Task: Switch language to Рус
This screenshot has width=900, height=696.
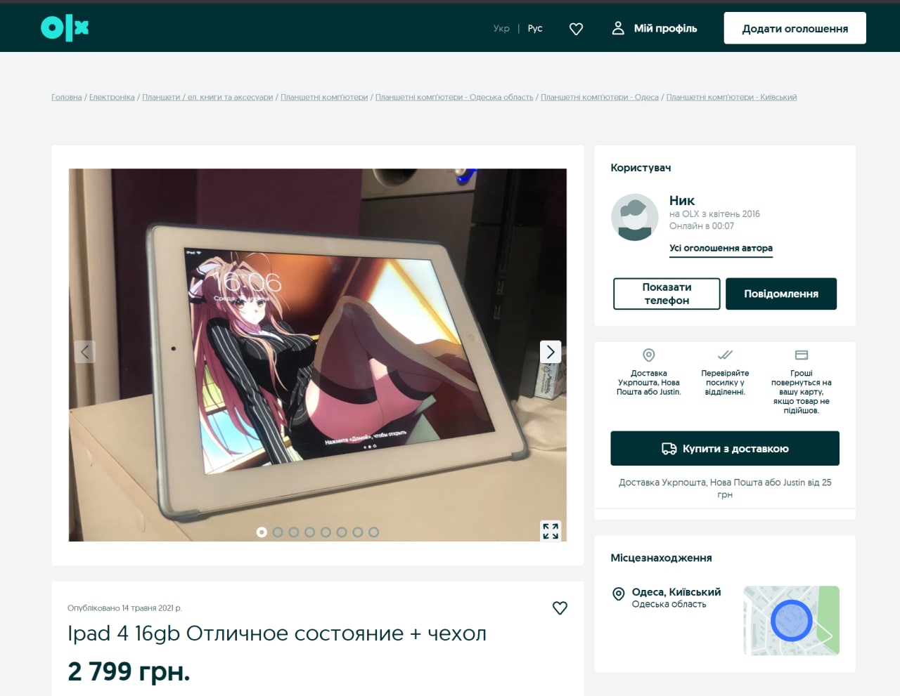Action: [x=535, y=29]
